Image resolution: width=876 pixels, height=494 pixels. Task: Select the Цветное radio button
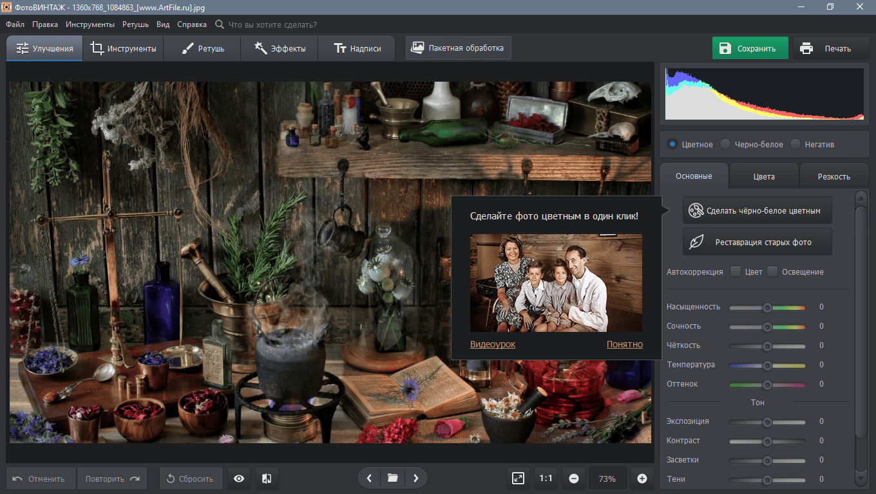(672, 144)
